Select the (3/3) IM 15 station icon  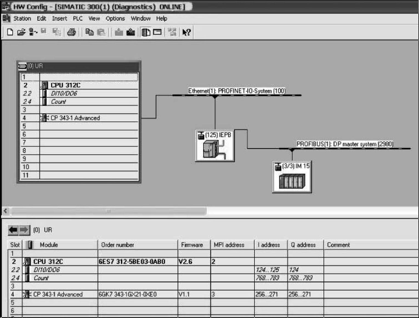(x=292, y=177)
